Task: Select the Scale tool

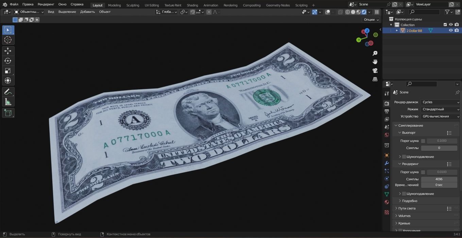Action: tap(8, 71)
